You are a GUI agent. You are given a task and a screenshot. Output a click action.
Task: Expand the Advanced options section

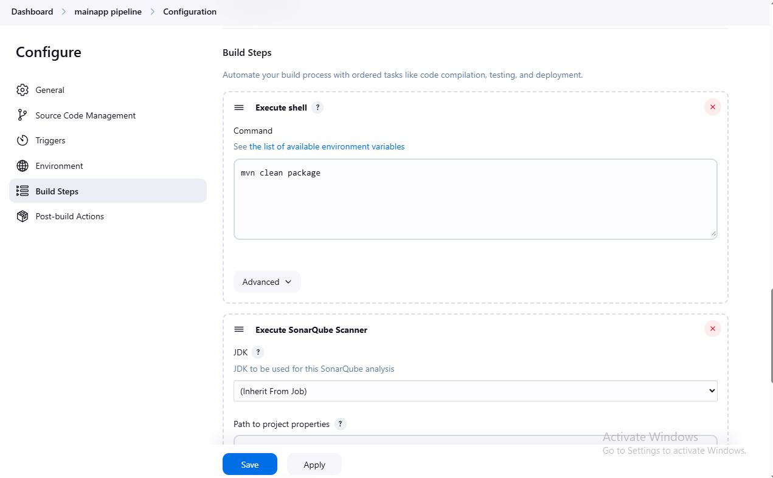coord(267,282)
